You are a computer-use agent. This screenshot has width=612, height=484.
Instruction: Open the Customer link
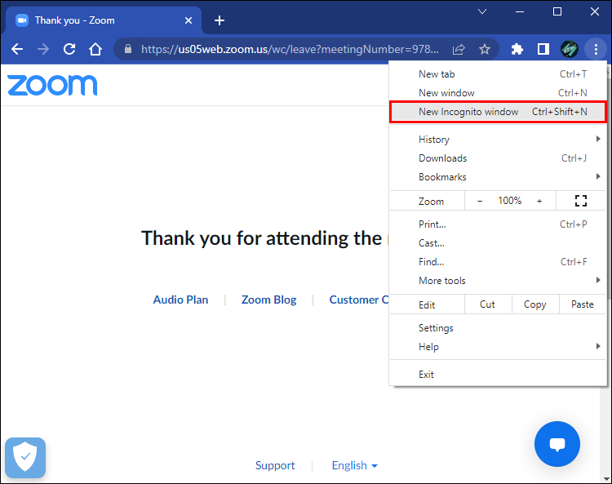[359, 300]
